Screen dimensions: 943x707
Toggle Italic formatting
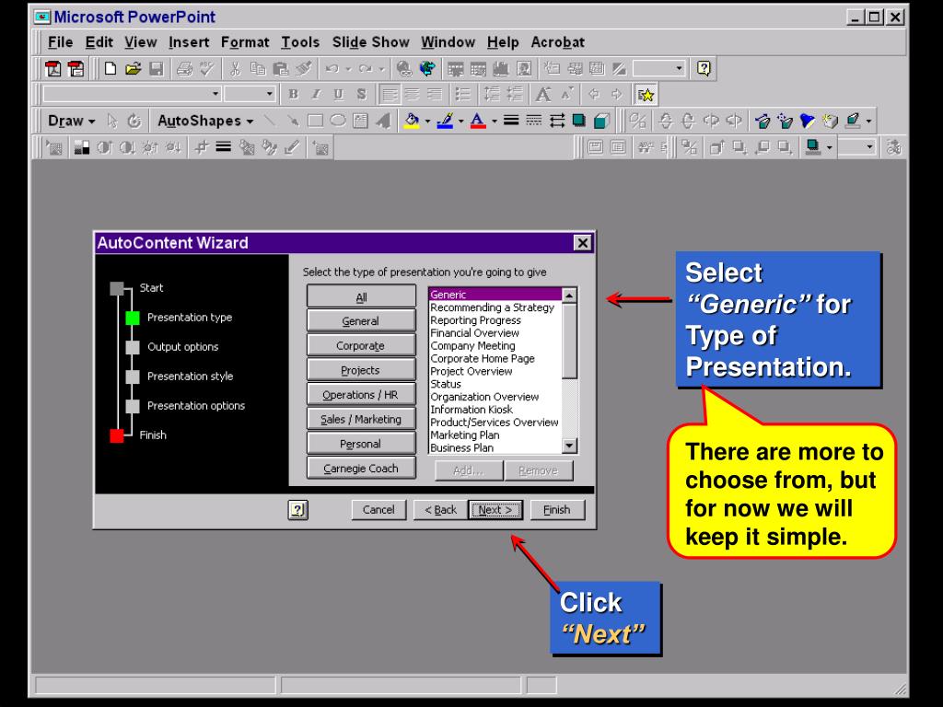coord(316,95)
